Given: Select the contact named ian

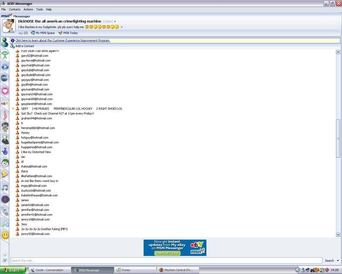Looking at the screenshot, I should coord(23,157).
